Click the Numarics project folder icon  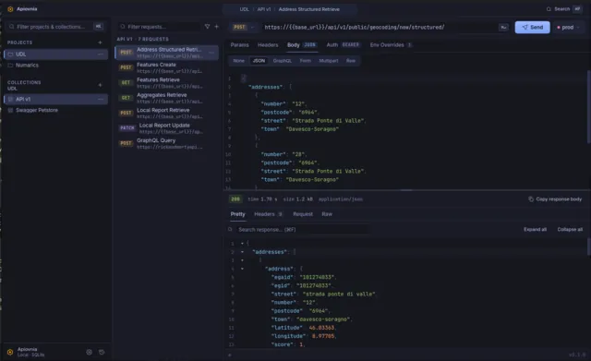tap(10, 66)
